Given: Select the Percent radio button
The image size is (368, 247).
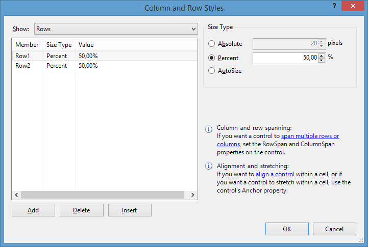Looking at the screenshot, I should pyautogui.click(x=211, y=58).
